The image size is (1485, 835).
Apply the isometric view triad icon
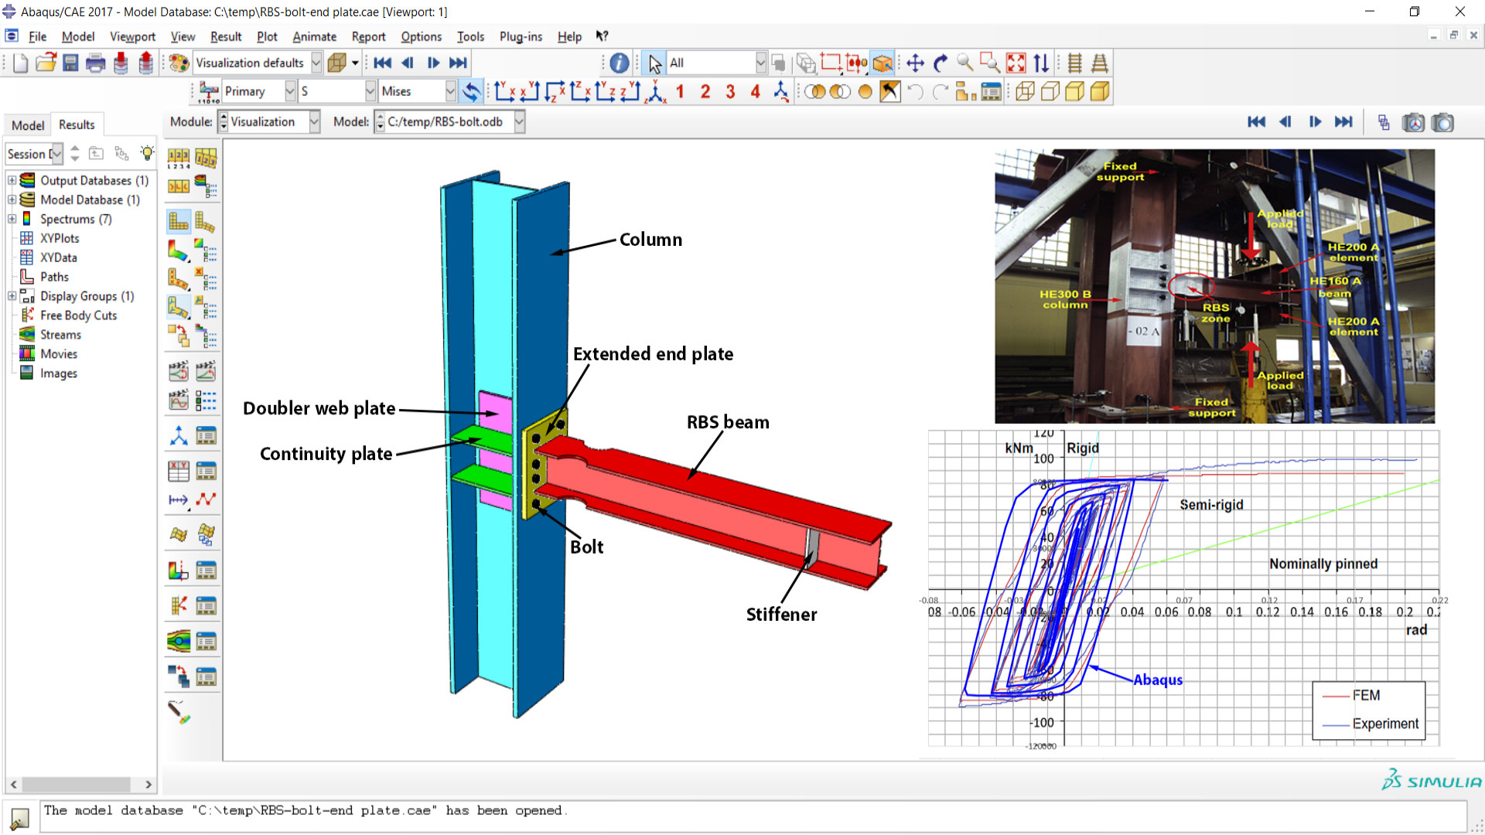pyautogui.click(x=656, y=92)
